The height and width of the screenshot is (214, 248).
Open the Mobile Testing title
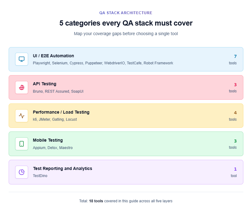click(48, 140)
